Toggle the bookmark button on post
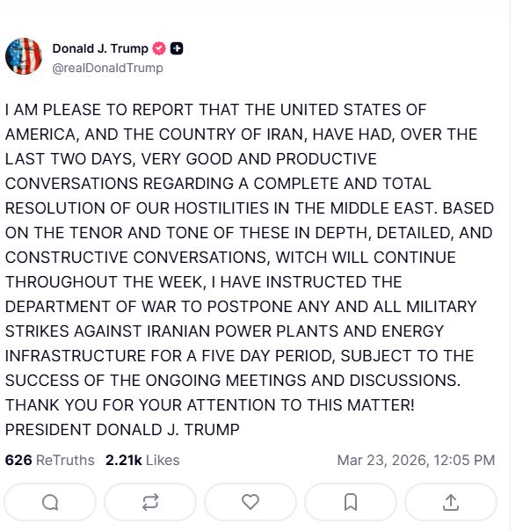Image resolution: width=530 pixels, height=531 pixels. click(x=351, y=502)
